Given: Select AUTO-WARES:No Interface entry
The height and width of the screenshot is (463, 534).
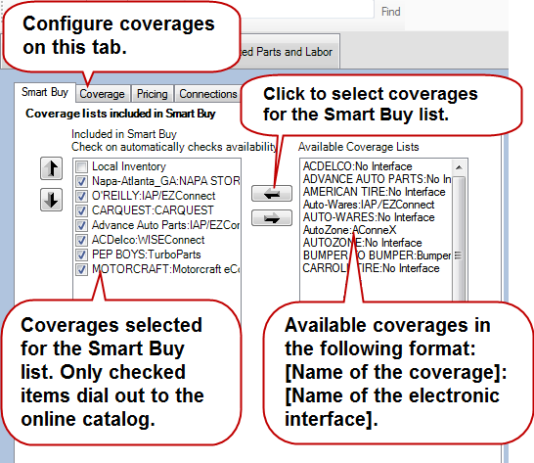Looking at the screenshot, I should pyautogui.click(x=369, y=217).
